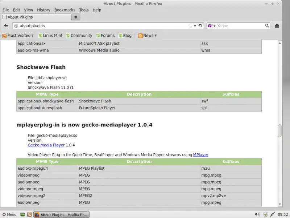Screen dimensions: 290x218
Task: Click the MPEG Playlist description
Action: (x=92, y=168)
